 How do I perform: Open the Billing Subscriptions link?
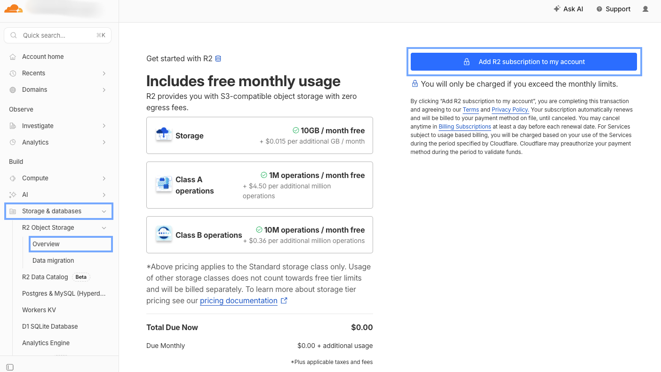[465, 127]
